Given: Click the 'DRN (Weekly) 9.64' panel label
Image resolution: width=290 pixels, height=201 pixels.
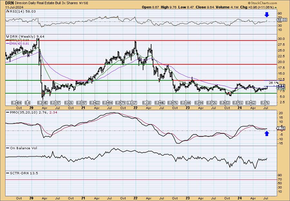Looking at the screenshot, I should coord(27,37).
